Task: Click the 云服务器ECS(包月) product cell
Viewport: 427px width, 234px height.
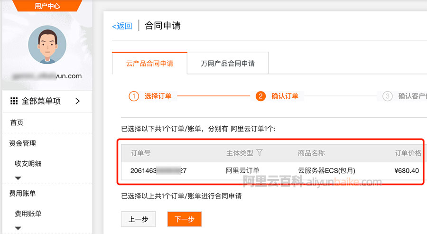Action: tap(326, 170)
